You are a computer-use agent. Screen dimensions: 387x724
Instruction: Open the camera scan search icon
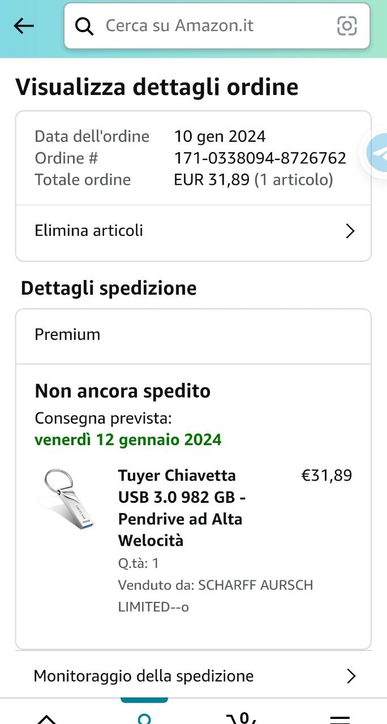point(347,26)
